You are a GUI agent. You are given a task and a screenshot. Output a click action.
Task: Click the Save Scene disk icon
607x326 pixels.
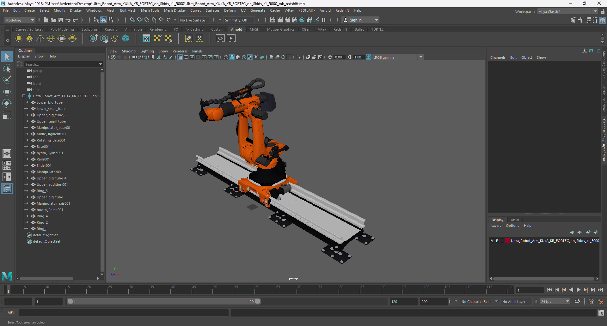click(x=61, y=20)
